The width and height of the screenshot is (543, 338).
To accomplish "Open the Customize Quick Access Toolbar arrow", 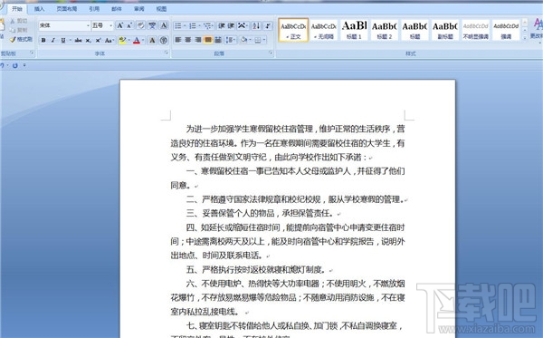I will pyautogui.click(x=24, y=65).
